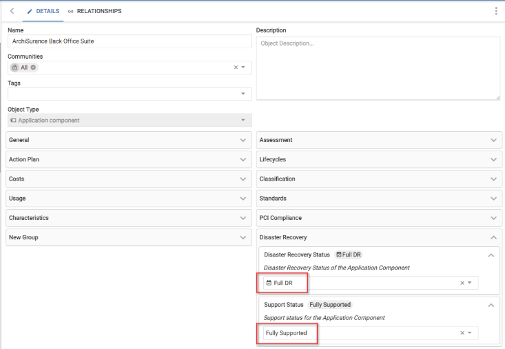
Task: Collapse the Disaster Recovery group
Action: click(493, 237)
